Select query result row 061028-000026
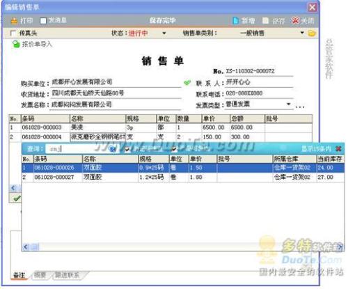 tap(183, 168)
